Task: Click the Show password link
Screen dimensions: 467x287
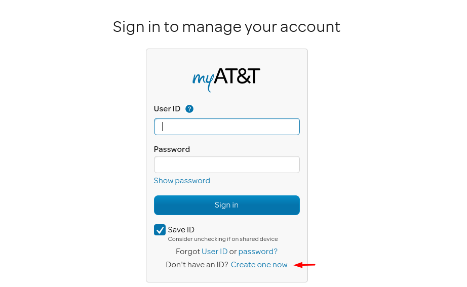Action: click(x=182, y=181)
